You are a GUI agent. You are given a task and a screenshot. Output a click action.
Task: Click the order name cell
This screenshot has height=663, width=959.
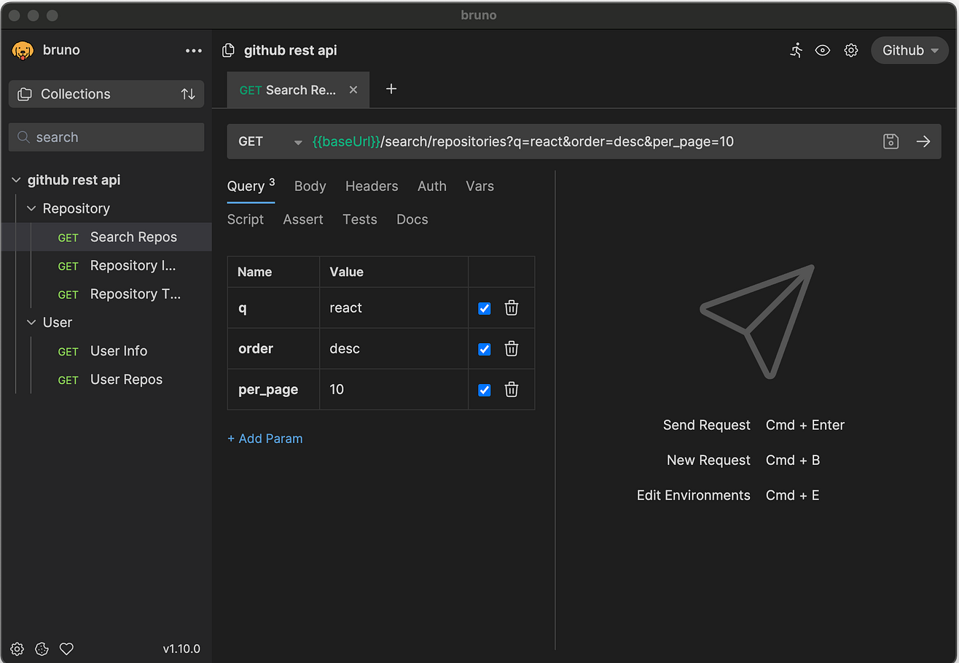(274, 349)
